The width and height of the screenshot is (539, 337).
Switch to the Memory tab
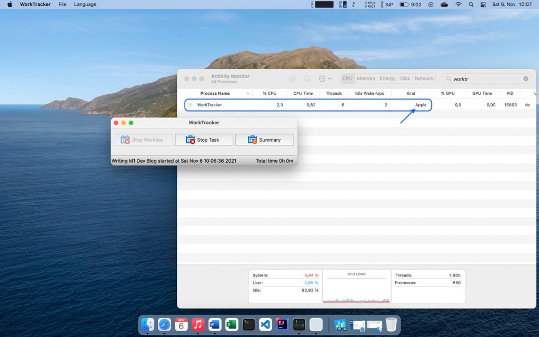(x=366, y=78)
